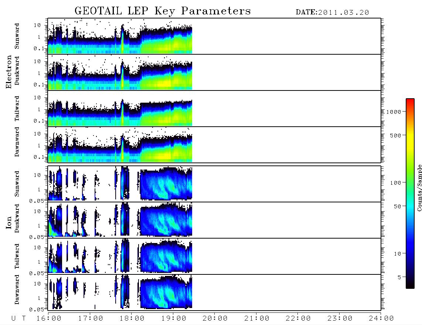Image resolution: width=422 pixels, height=325 pixels.
Task: Click the 23:00 time tick label
Action: point(340,319)
